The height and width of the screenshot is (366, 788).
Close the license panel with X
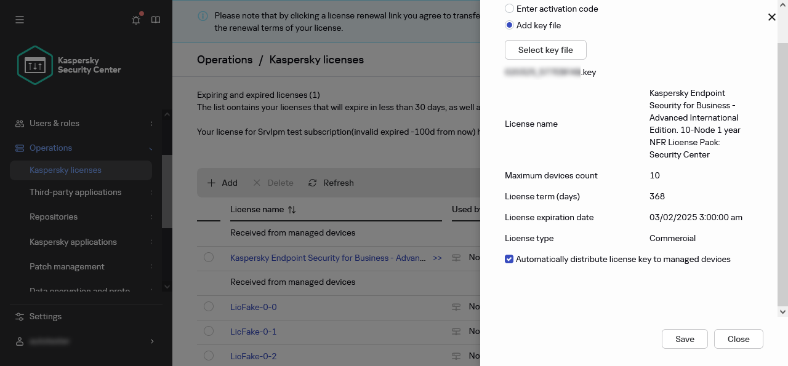[771, 17]
